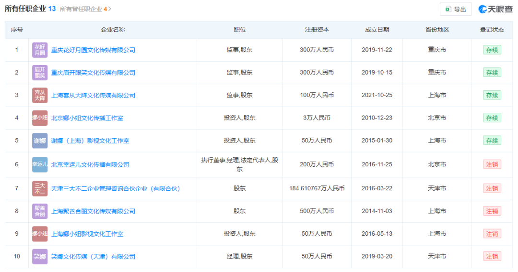Click the 经理,股东 position cell
The width and height of the screenshot is (518, 272).
pyautogui.click(x=240, y=256)
